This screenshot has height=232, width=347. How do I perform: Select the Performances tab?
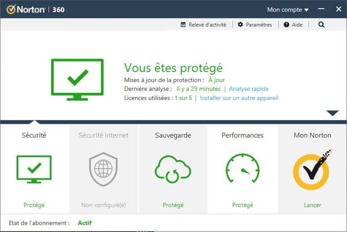pyautogui.click(x=242, y=135)
